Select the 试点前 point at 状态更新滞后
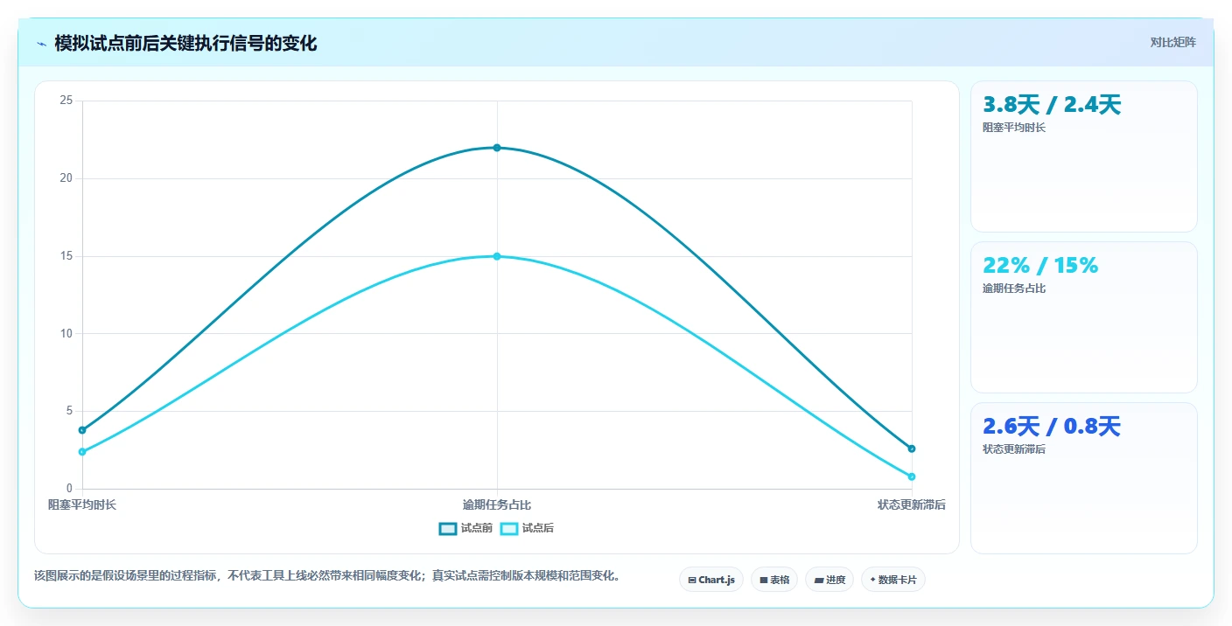This screenshot has width=1232, height=626. pyautogui.click(x=912, y=449)
